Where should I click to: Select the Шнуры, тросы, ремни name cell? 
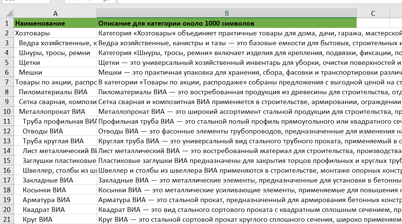(56, 53)
